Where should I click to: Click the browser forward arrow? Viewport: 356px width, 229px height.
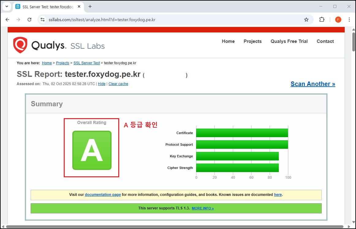[x=18, y=20]
